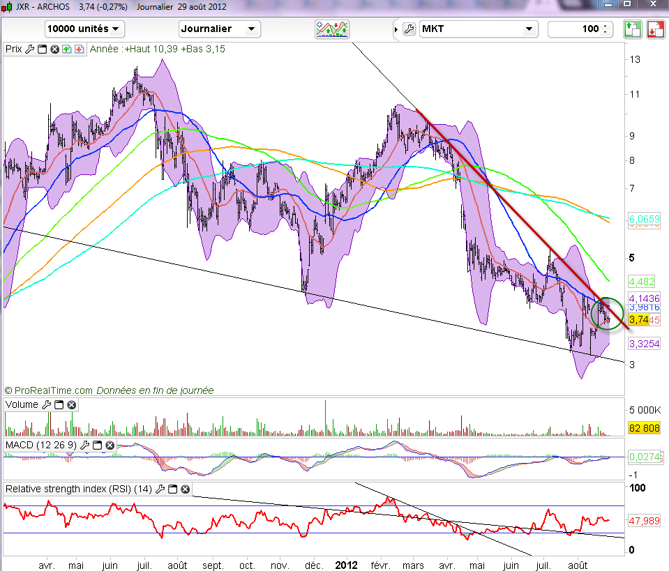This screenshot has width=669, height=571.
Task: Expand the Journalier timeframe dropdown
Action: coord(220,29)
